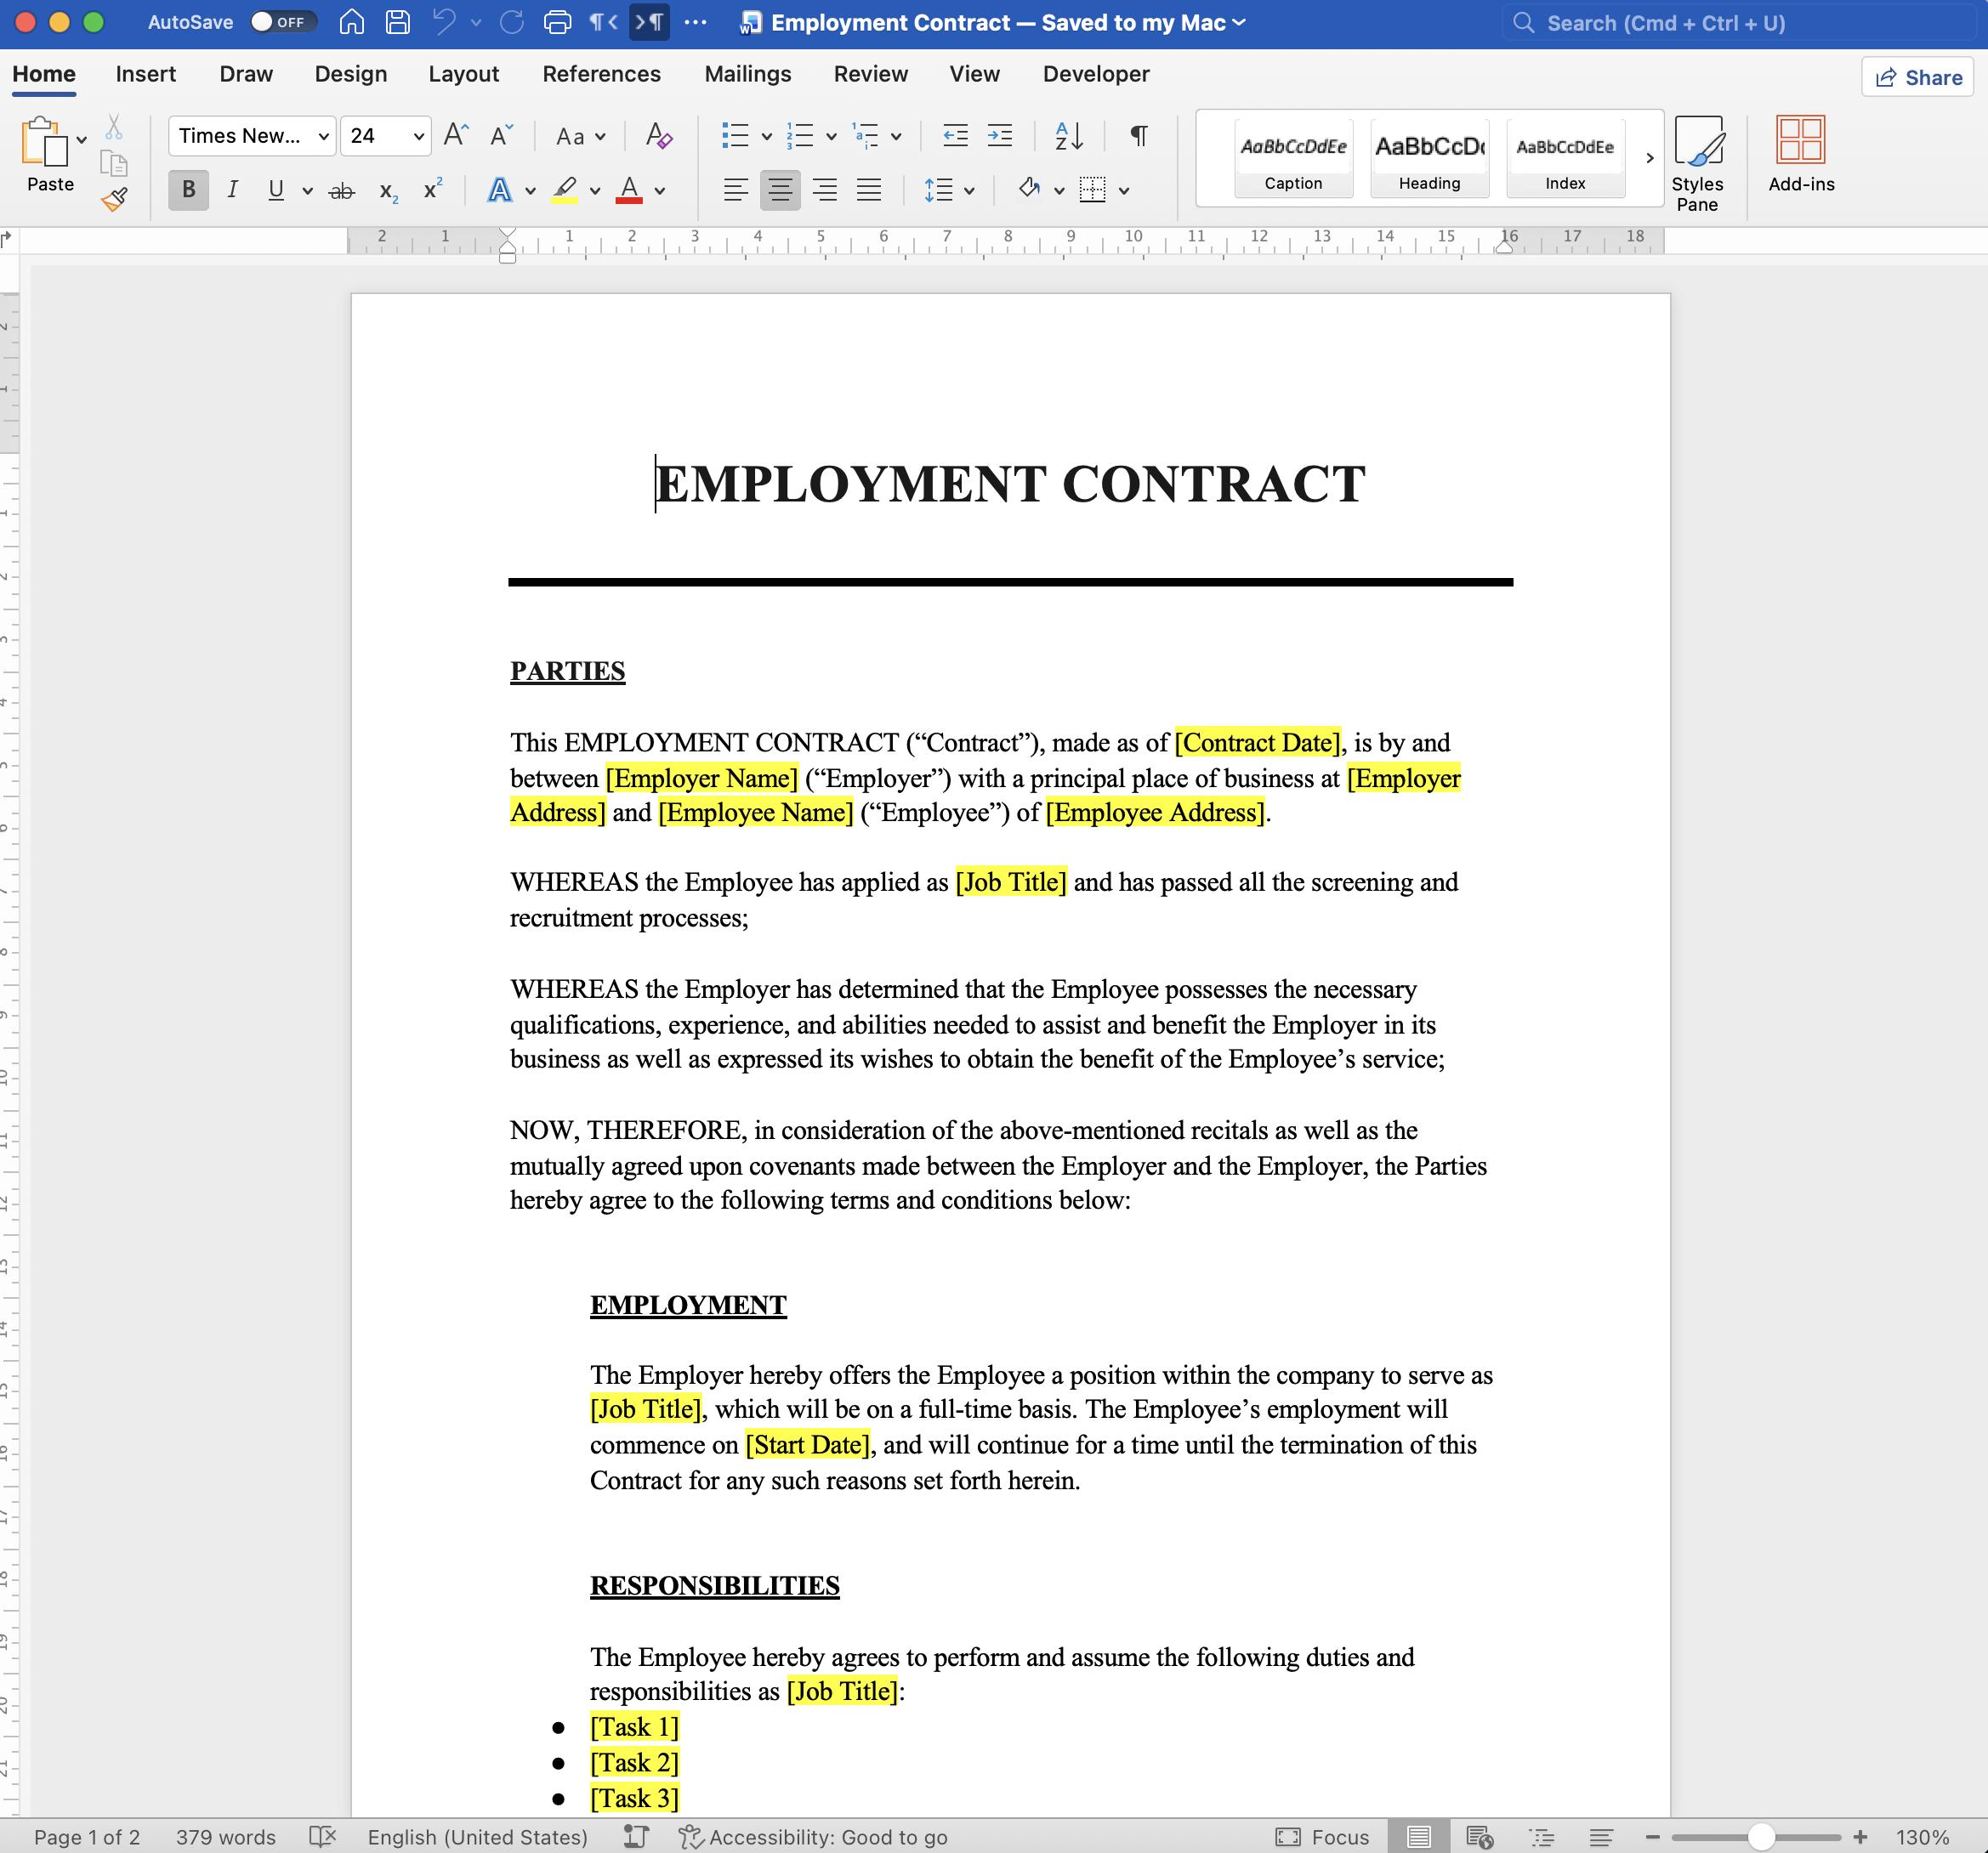The width and height of the screenshot is (1988, 1853).
Task: Switch to the Review tab
Action: point(869,73)
